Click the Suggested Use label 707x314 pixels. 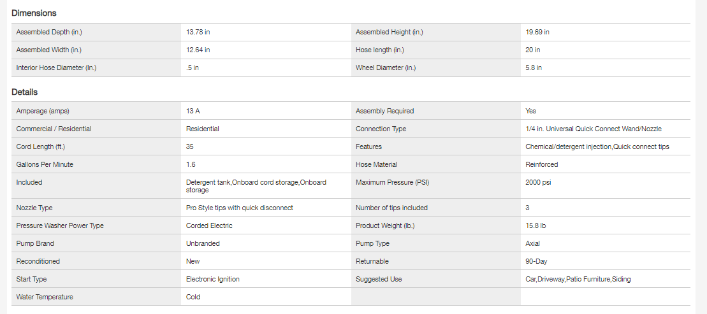click(379, 279)
